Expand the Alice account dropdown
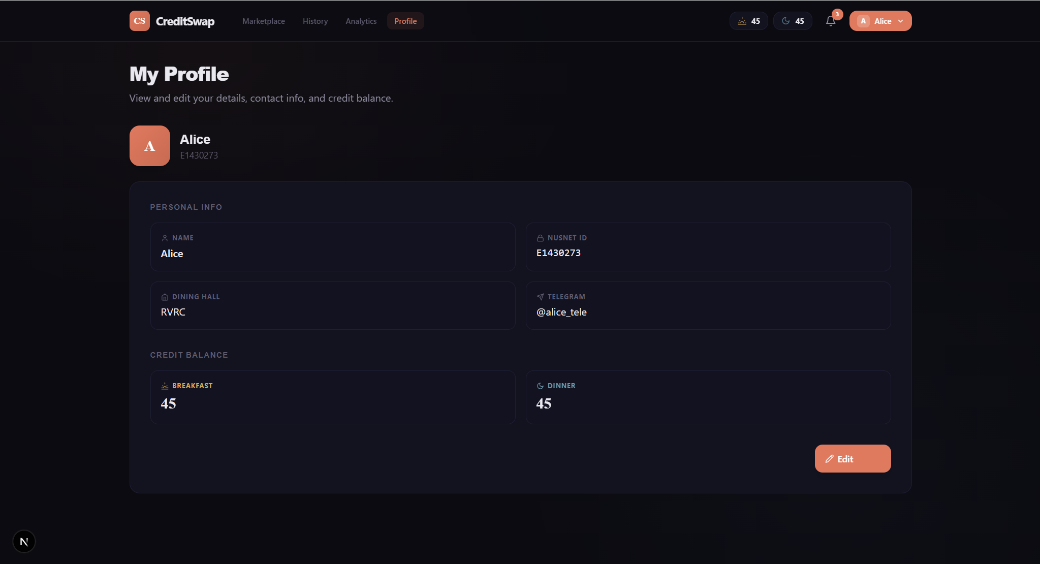1040x564 pixels. [x=880, y=21]
